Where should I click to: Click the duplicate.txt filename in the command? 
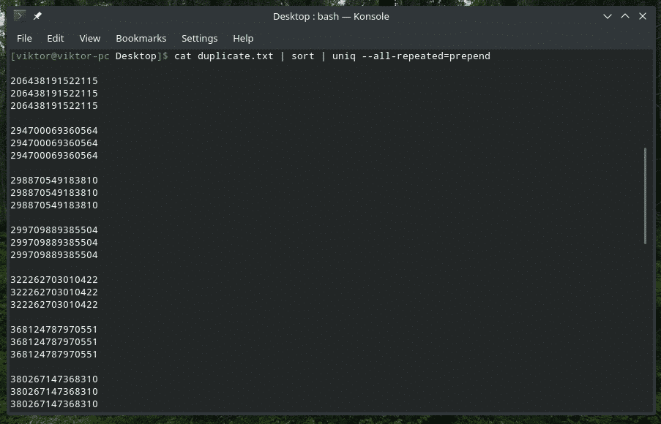point(235,56)
